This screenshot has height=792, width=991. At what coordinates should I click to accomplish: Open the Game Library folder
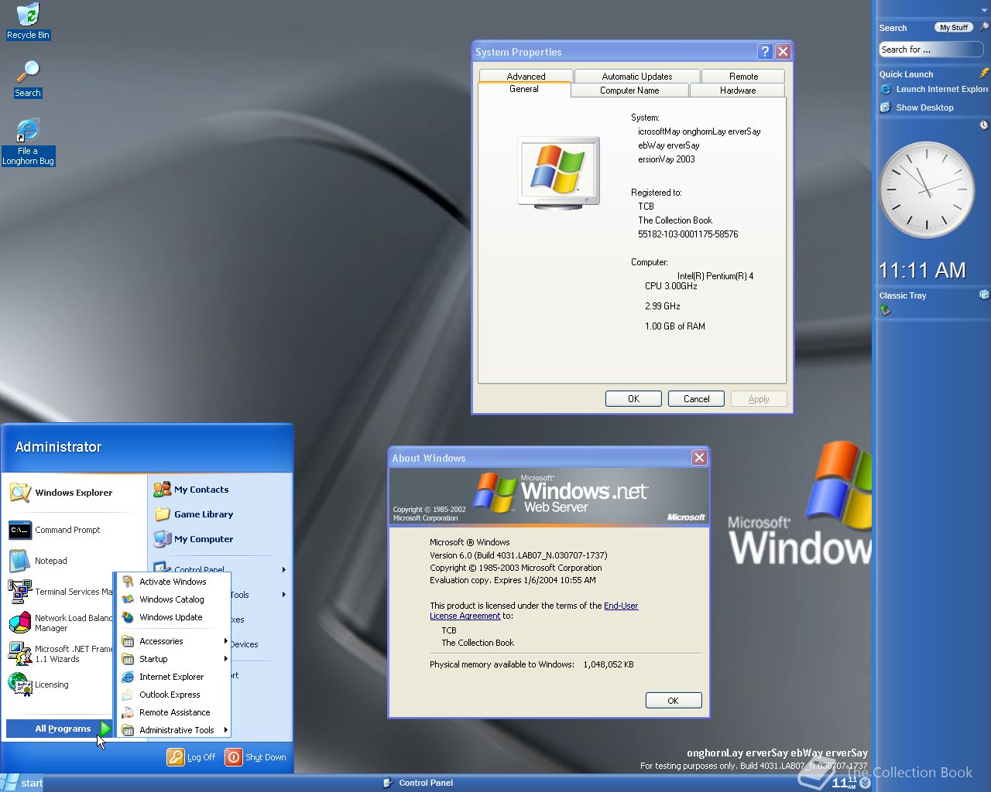194,514
